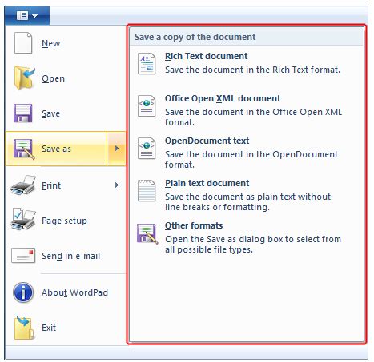374x362 pixels.
Task: Choose Page setup from the menu
Action: point(66,220)
